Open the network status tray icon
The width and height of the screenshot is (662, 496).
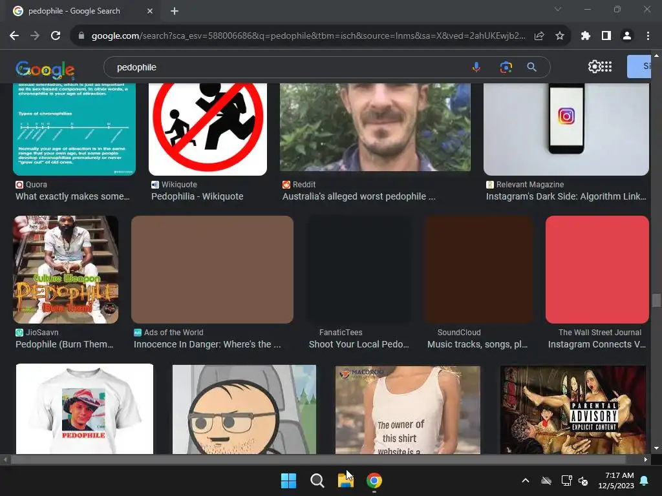point(566,480)
